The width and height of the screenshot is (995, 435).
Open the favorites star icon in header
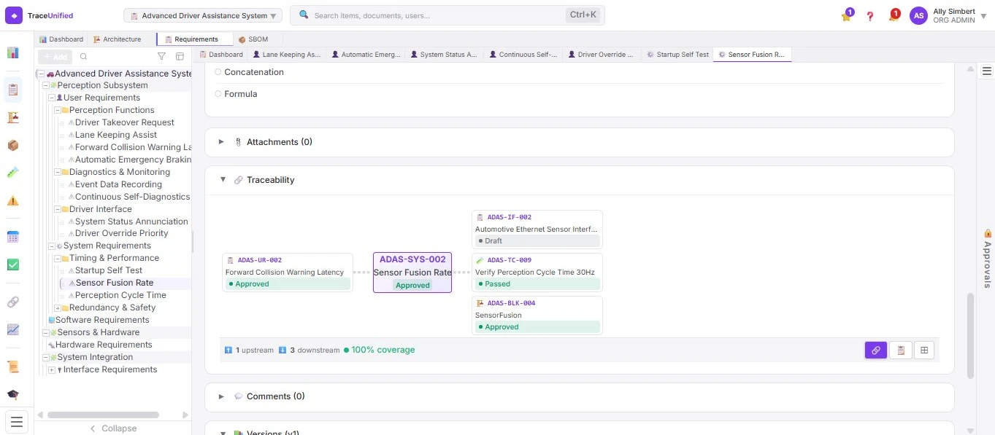(x=846, y=16)
